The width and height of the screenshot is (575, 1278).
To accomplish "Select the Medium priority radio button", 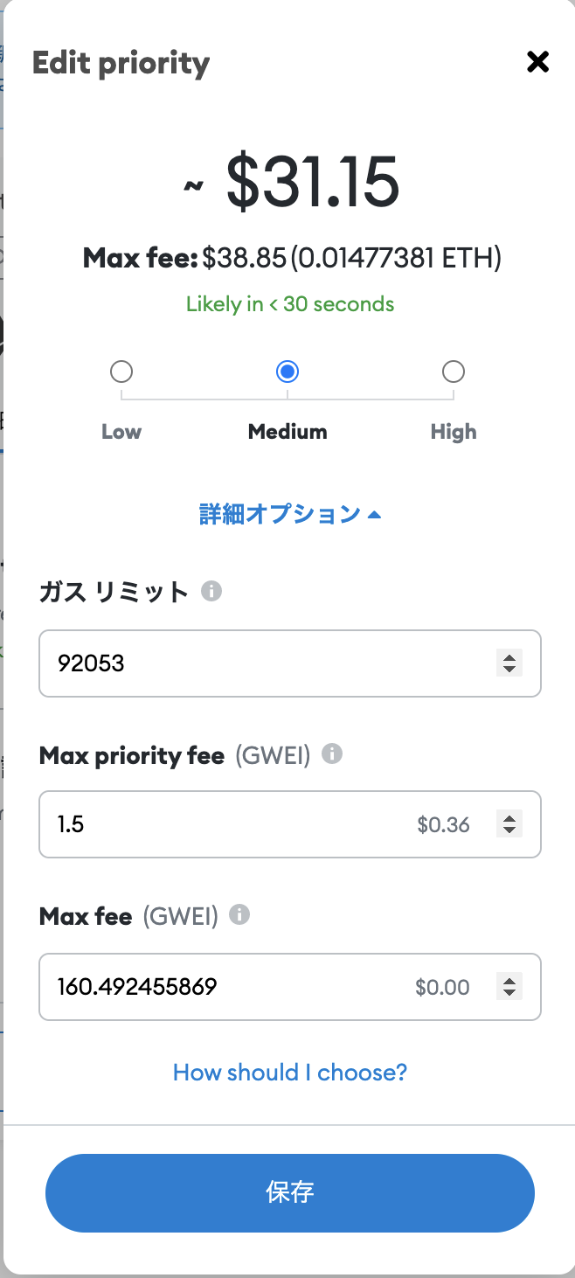I will pos(287,372).
